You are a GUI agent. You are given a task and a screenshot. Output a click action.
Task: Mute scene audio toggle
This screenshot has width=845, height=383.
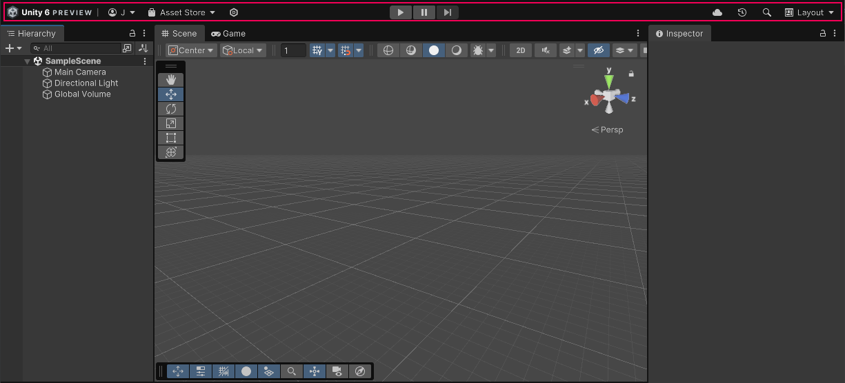point(546,50)
